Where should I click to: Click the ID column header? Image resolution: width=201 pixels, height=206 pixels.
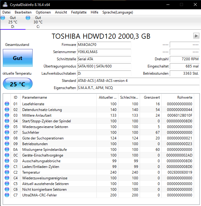15,97
